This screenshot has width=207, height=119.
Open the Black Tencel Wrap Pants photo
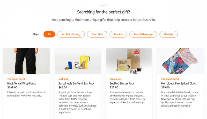(27, 61)
